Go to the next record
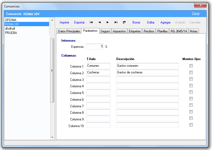The image size is (212, 150). 108,22
